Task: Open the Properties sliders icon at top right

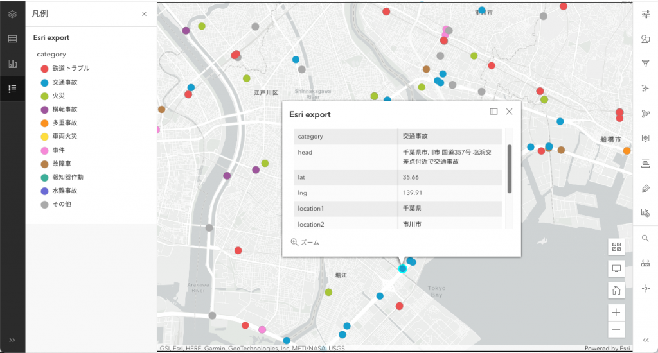Action: pos(646,14)
